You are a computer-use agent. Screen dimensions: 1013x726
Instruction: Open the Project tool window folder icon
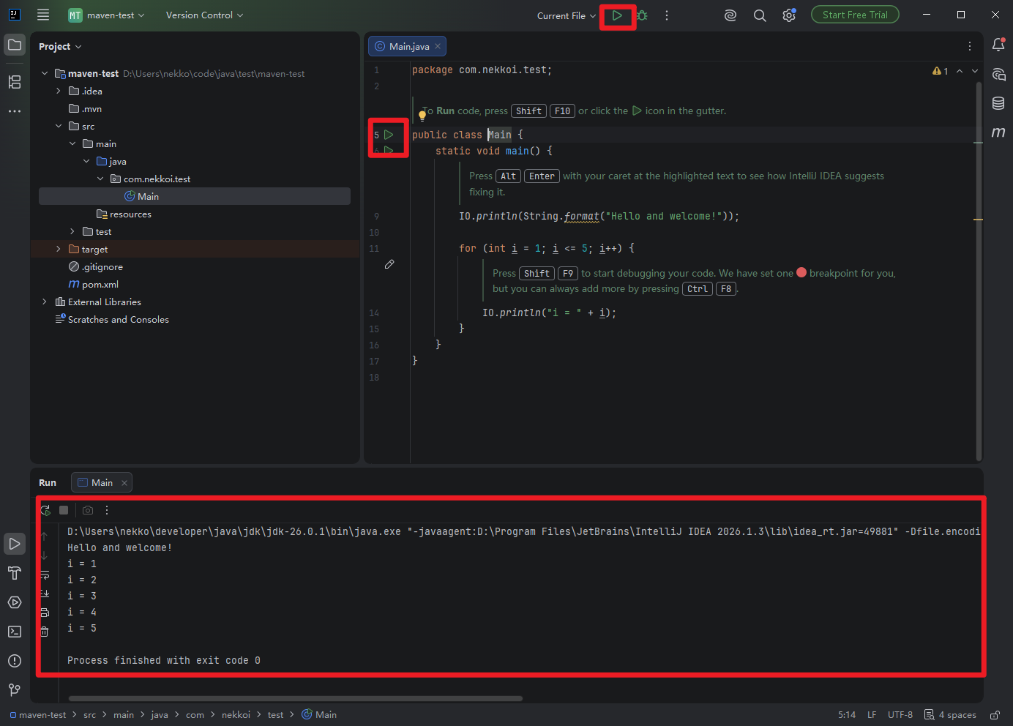[x=15, y=45]
